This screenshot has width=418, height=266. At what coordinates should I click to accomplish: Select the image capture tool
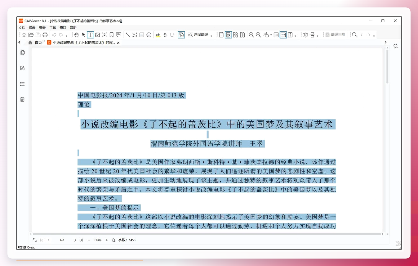[x=97, y=35]
